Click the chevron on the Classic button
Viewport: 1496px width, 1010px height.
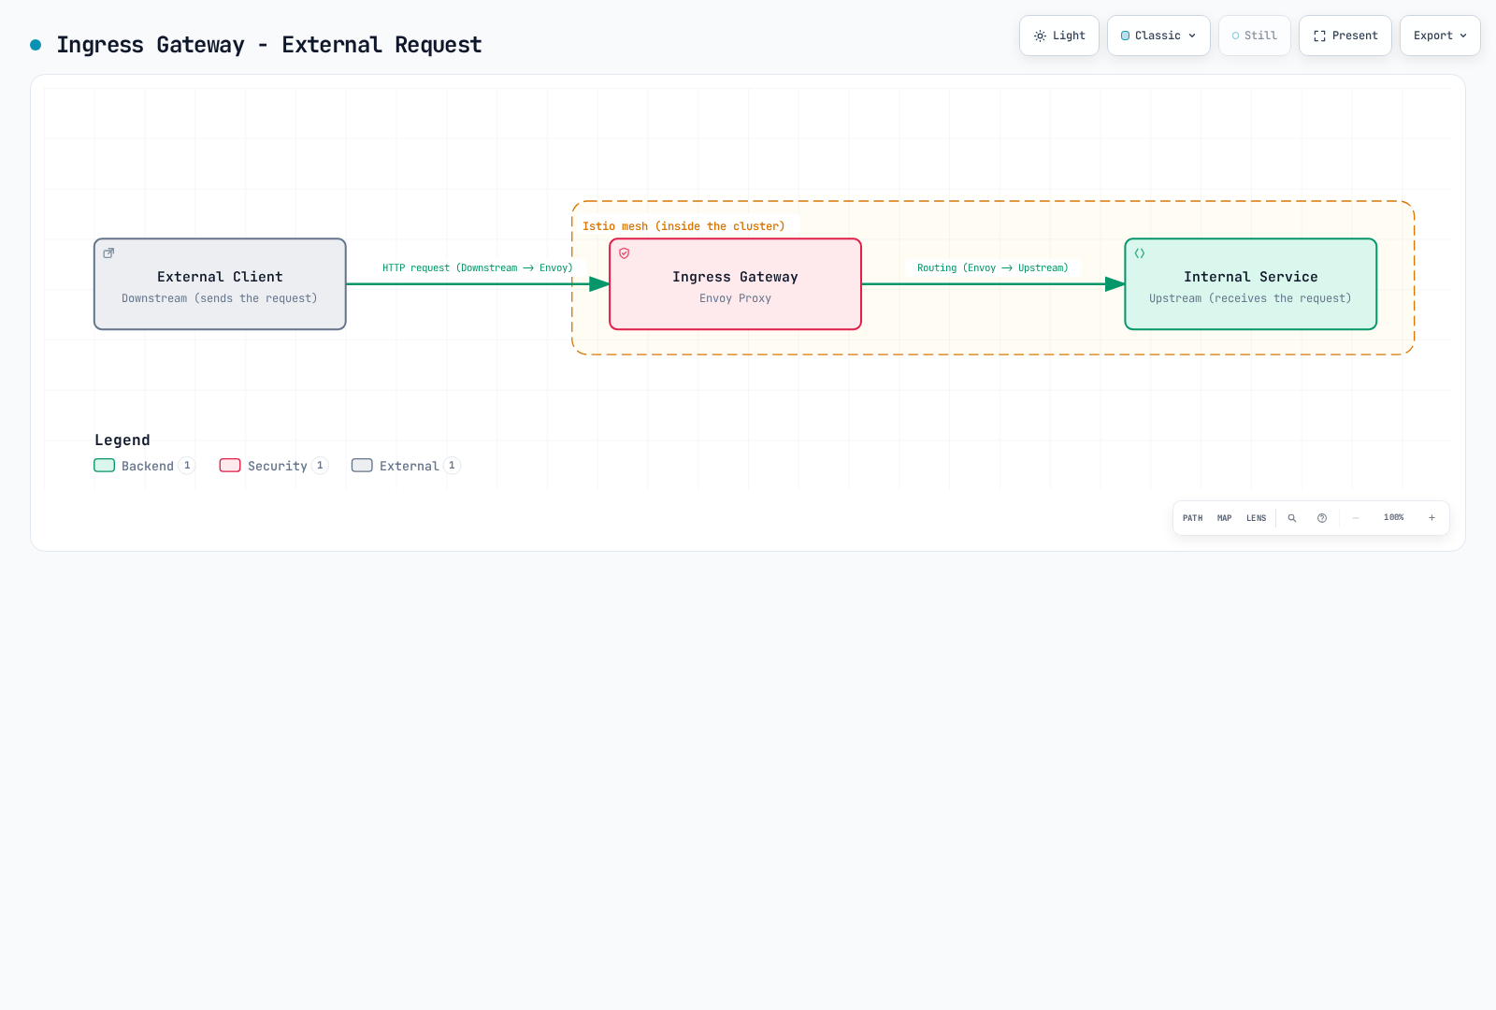pos(1192,36)
